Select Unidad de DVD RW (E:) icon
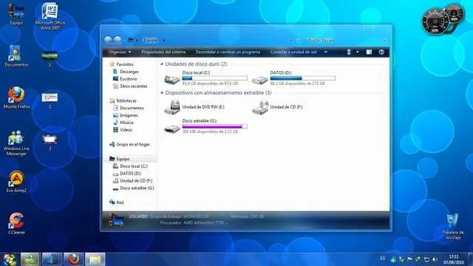Viewport: 473px width, 266px height. [172, 107]
